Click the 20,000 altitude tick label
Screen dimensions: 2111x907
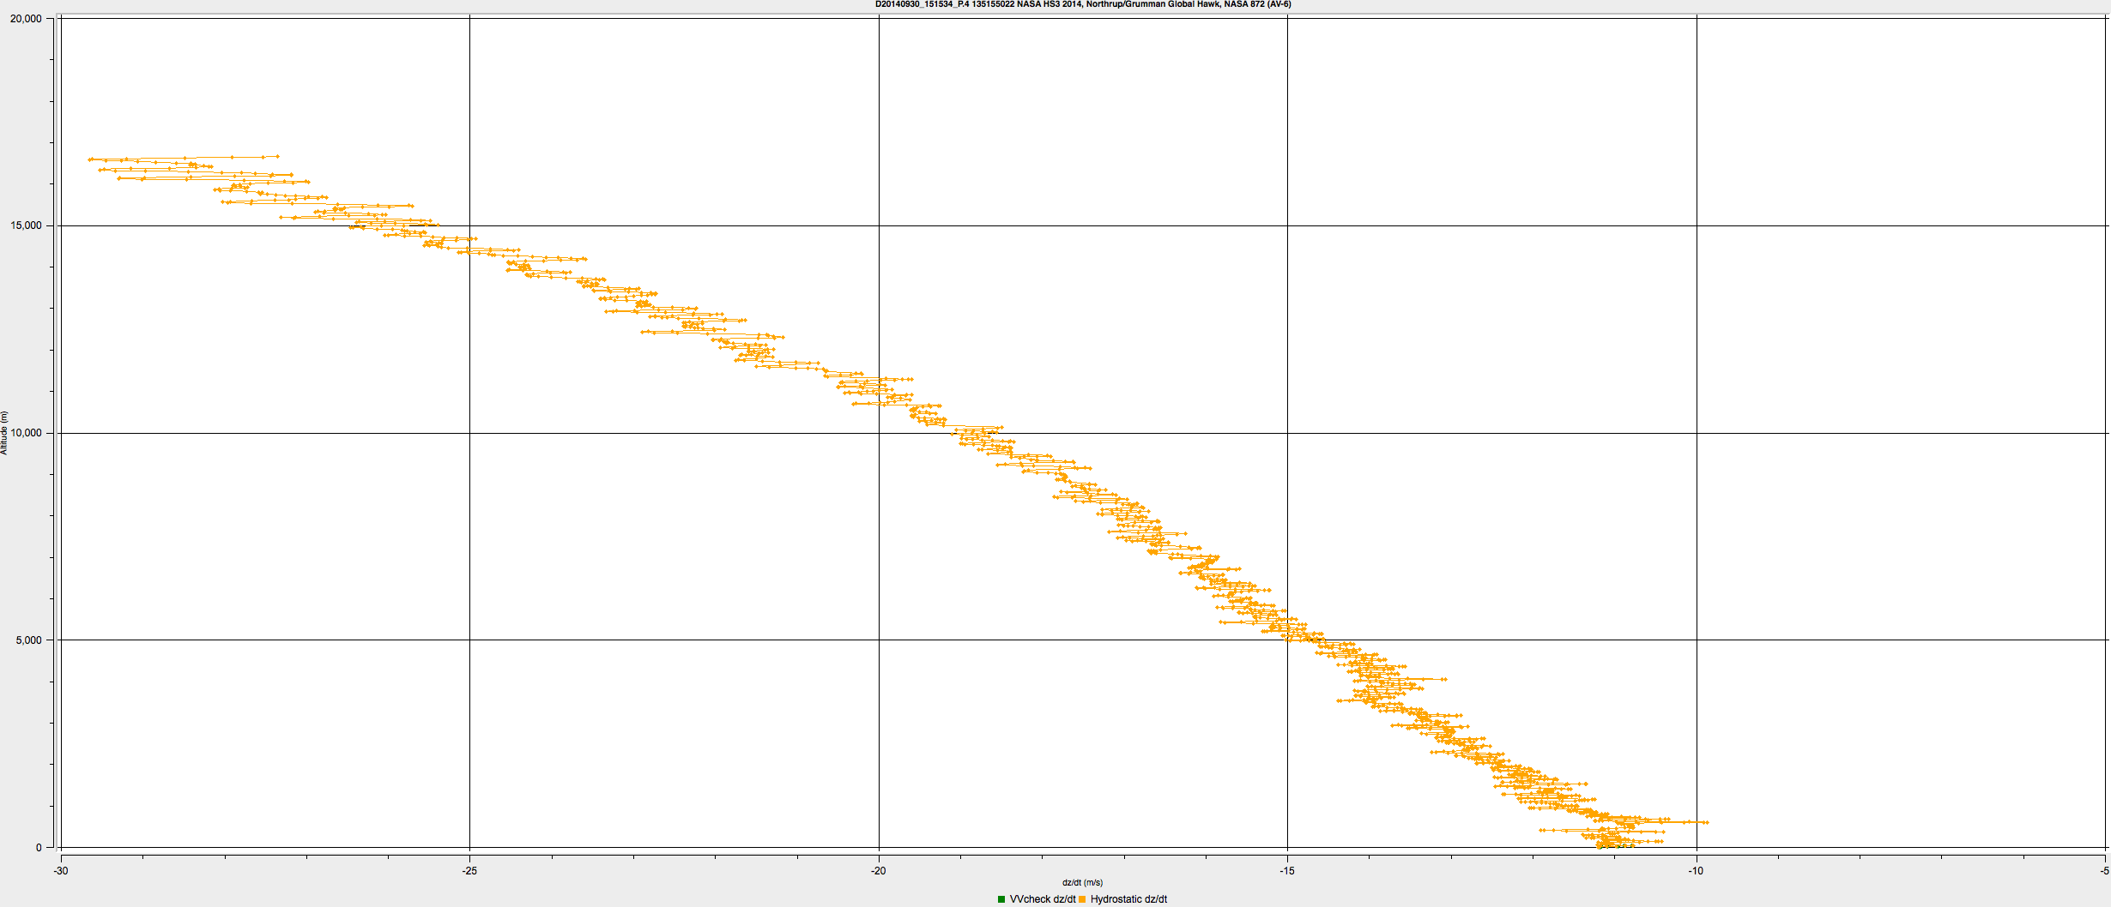(x=26, y=19)
